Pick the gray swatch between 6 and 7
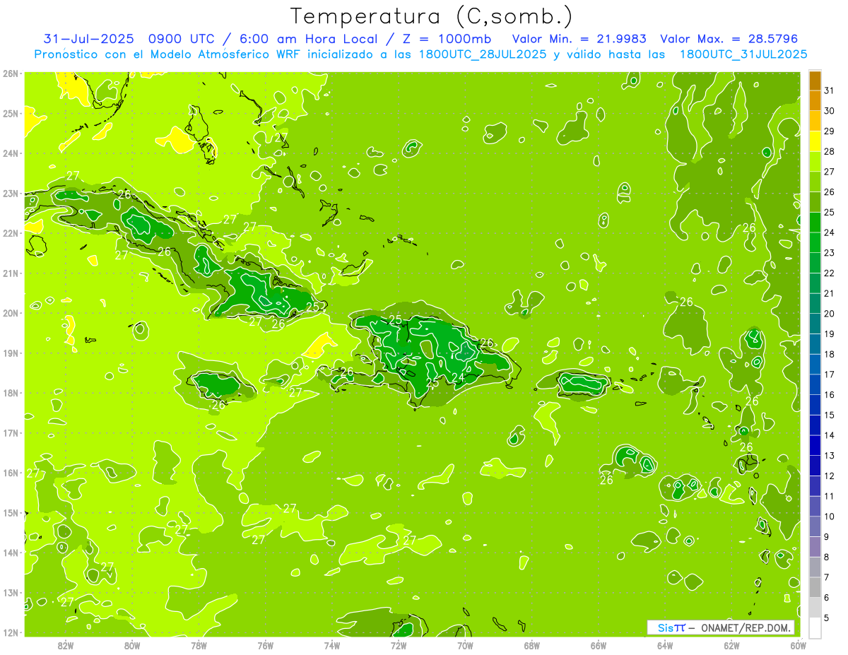The width and height of the screenshot is (848, 655). click(815, 587)
